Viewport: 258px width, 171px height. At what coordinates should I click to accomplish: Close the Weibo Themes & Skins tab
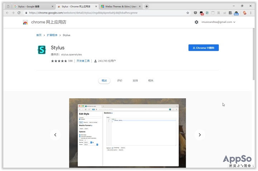140,6
